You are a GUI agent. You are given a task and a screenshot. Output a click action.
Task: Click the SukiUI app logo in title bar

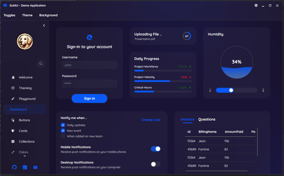(x=5, y=6)
